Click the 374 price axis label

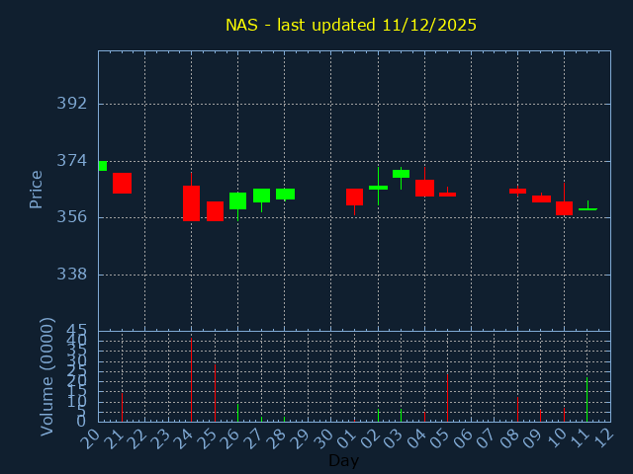[x=71, y=161]
